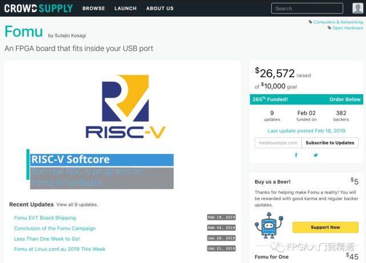Click the Jan 21, 2019 date badge
The image size is (366, 263).
(222, 248)
